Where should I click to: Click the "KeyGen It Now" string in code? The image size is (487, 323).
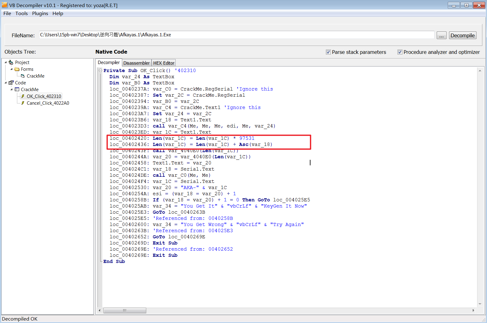click(x=284, y=206)
